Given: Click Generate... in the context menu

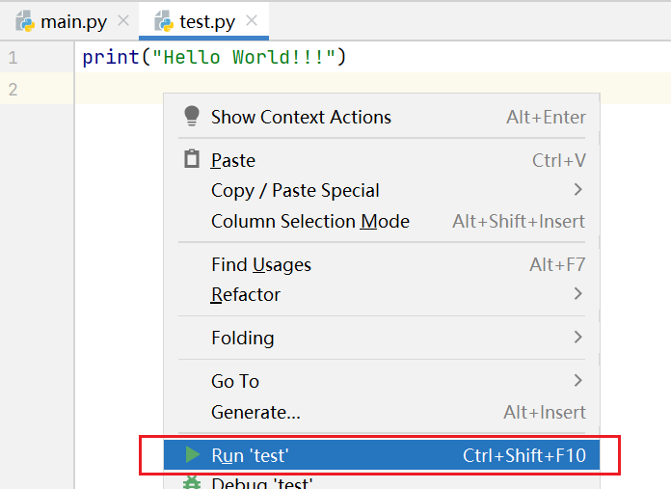Looking at the screenshot, I should tap(255, 412).
